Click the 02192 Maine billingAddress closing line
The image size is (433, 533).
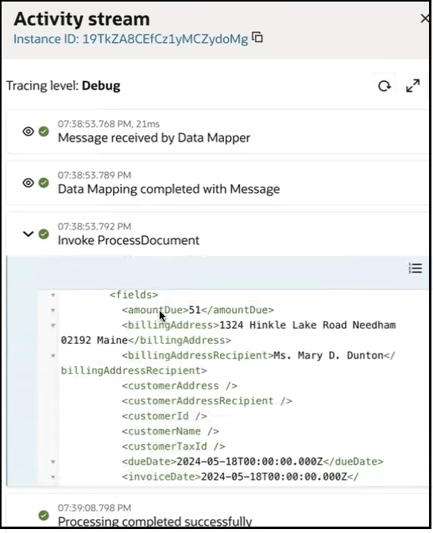click(146, 340)
